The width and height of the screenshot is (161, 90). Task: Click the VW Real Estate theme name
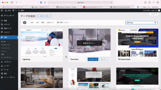pyautogui.click(x=124, y=59)
